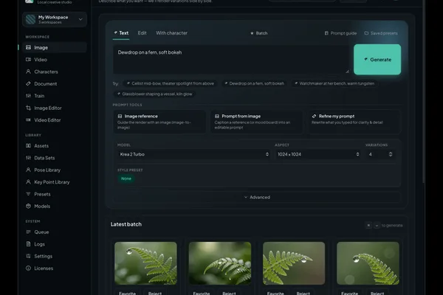Click the Image reference picture icon
Screen dimensions: 443x295
[120, 116]
